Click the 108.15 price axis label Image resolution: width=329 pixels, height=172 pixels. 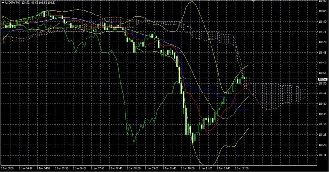[322, 156]
